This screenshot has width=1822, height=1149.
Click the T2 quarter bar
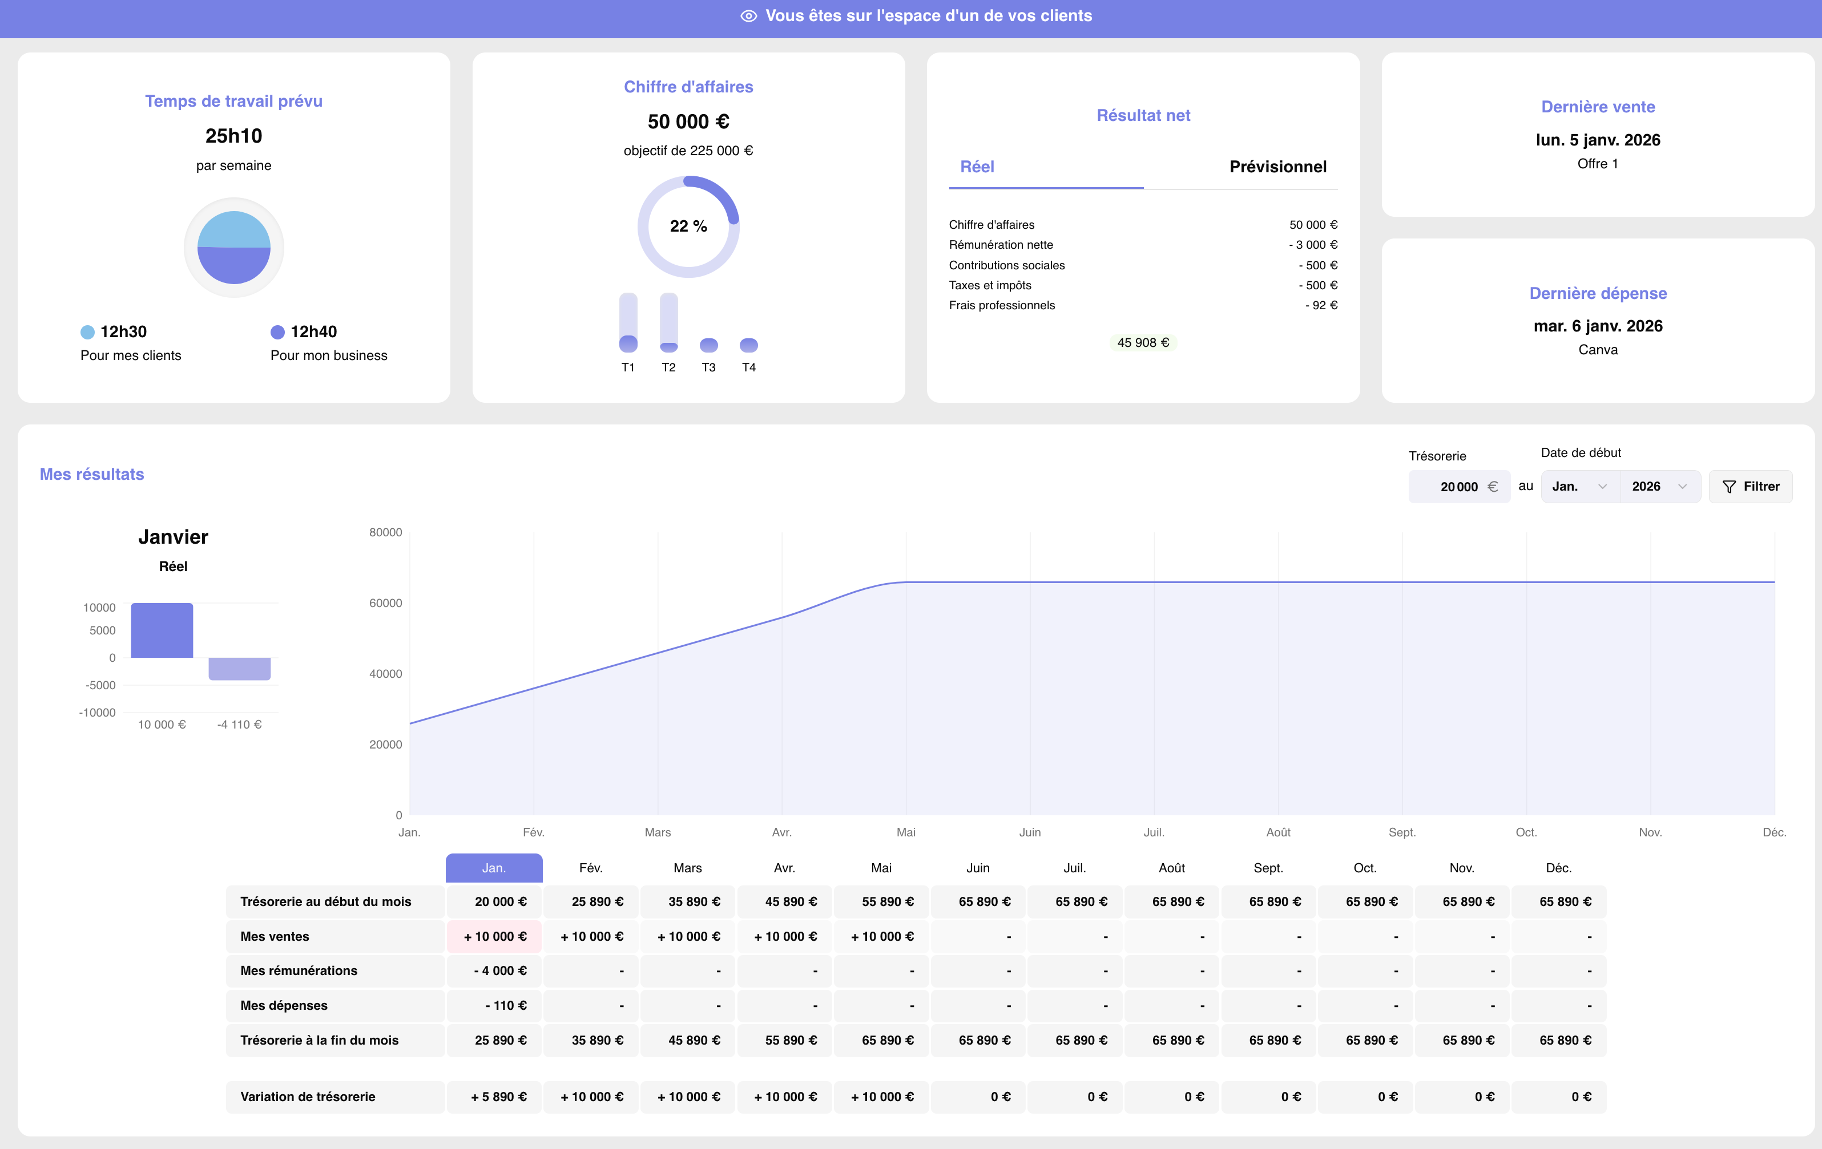[x=668, y=323]
